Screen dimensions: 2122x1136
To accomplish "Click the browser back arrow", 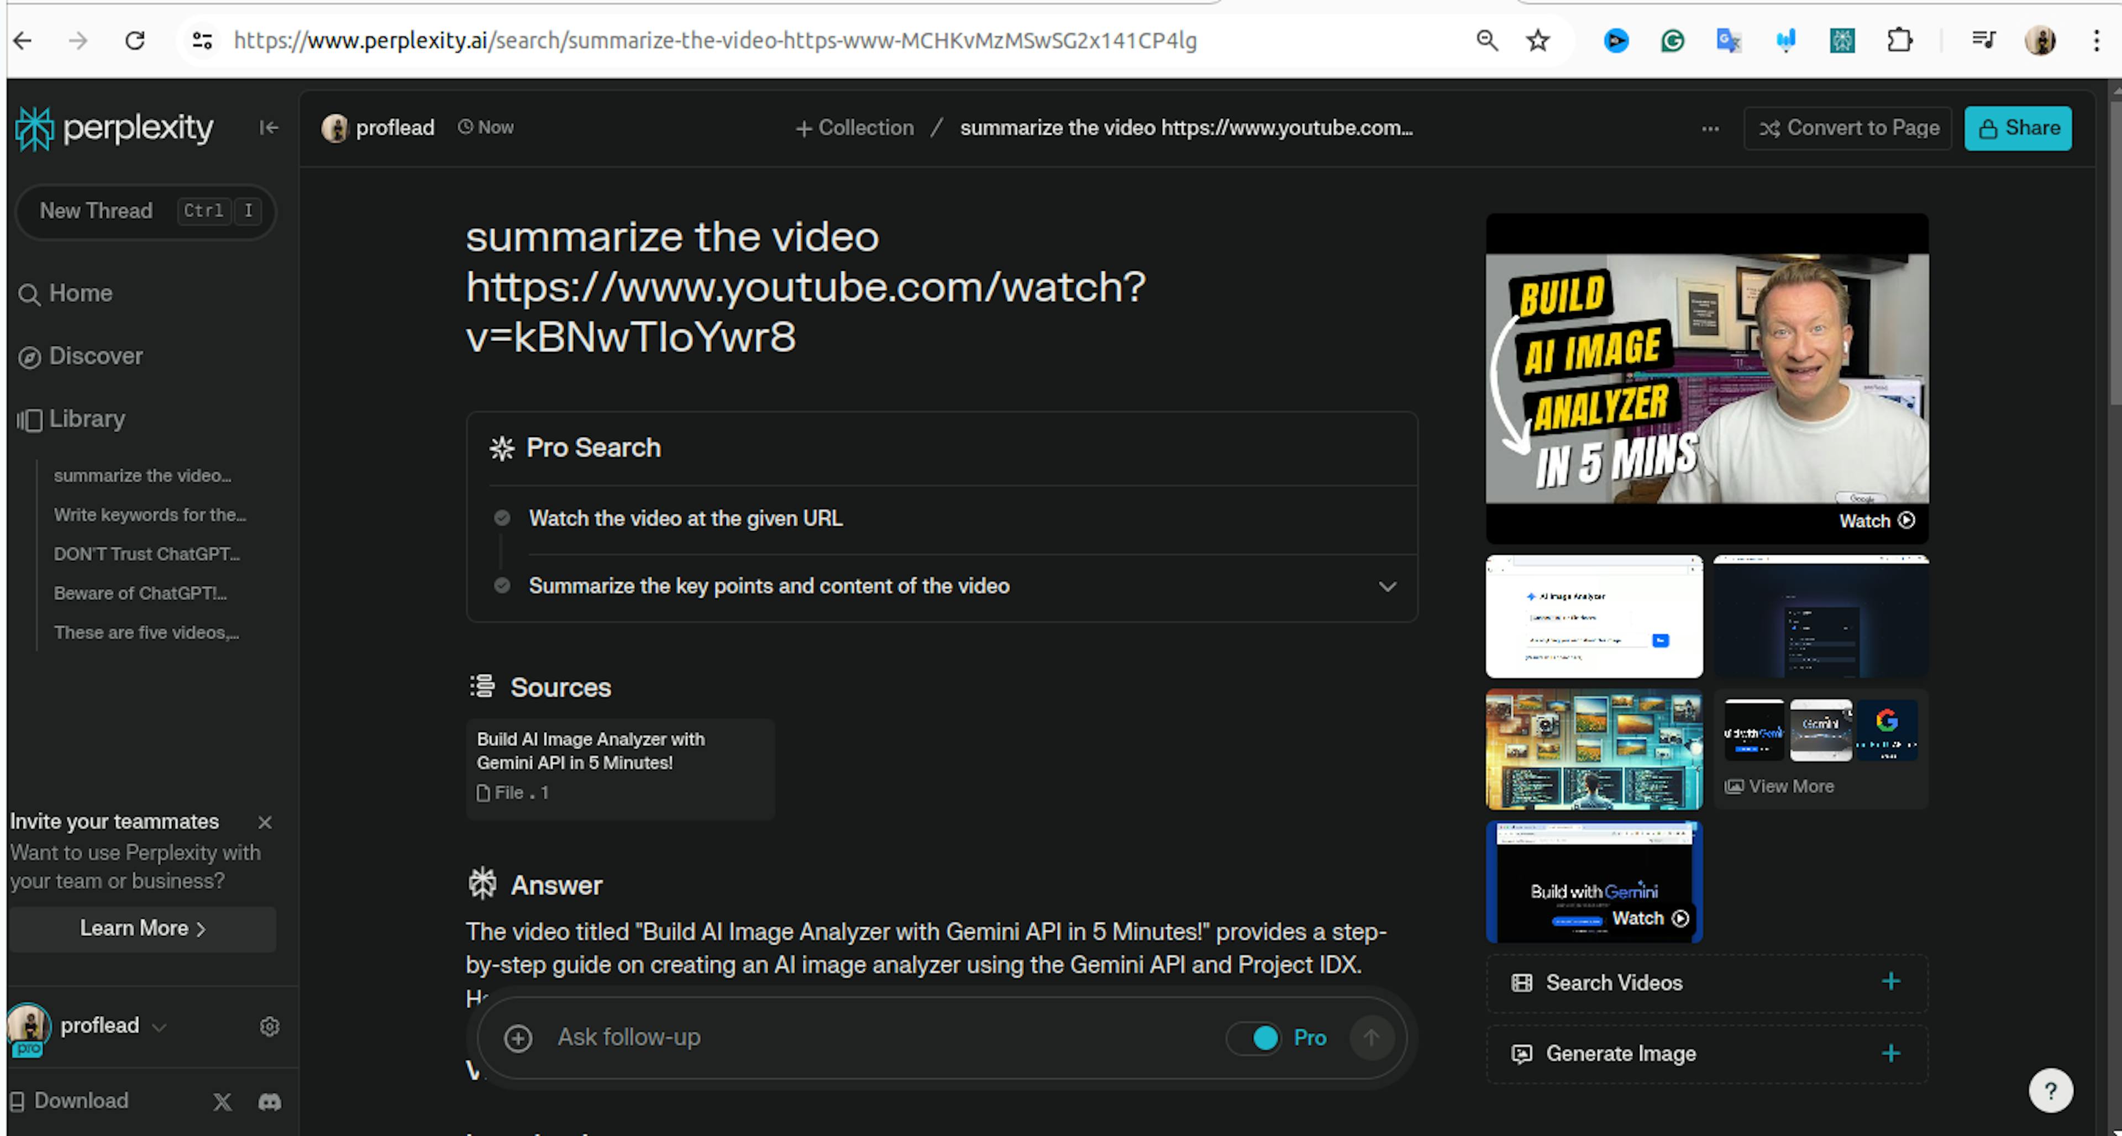I will [23, 40].
